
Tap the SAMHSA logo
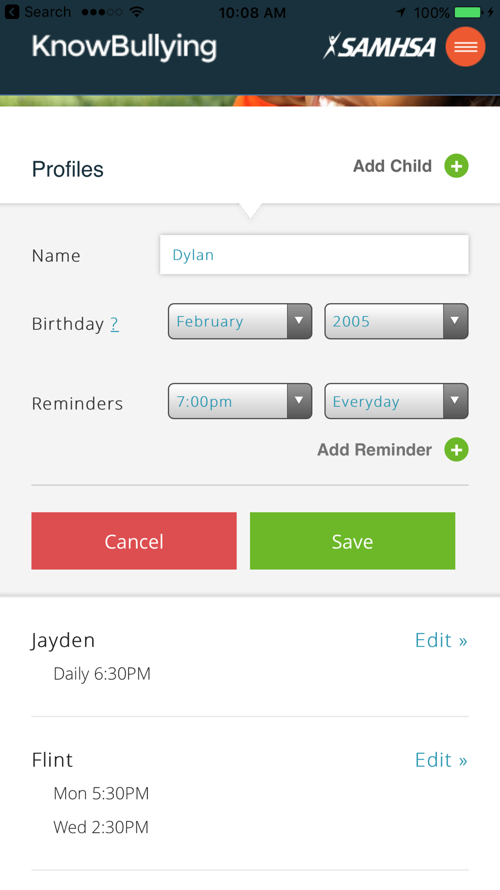379,46
